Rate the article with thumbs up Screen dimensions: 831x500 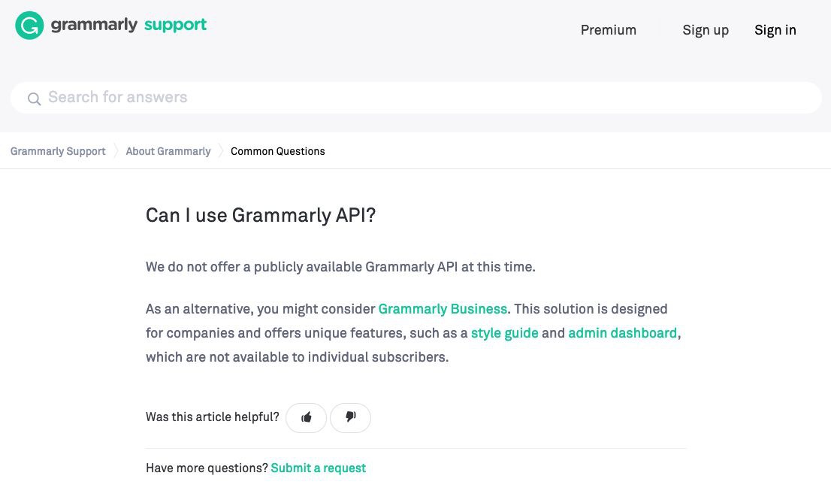[307, 417]
